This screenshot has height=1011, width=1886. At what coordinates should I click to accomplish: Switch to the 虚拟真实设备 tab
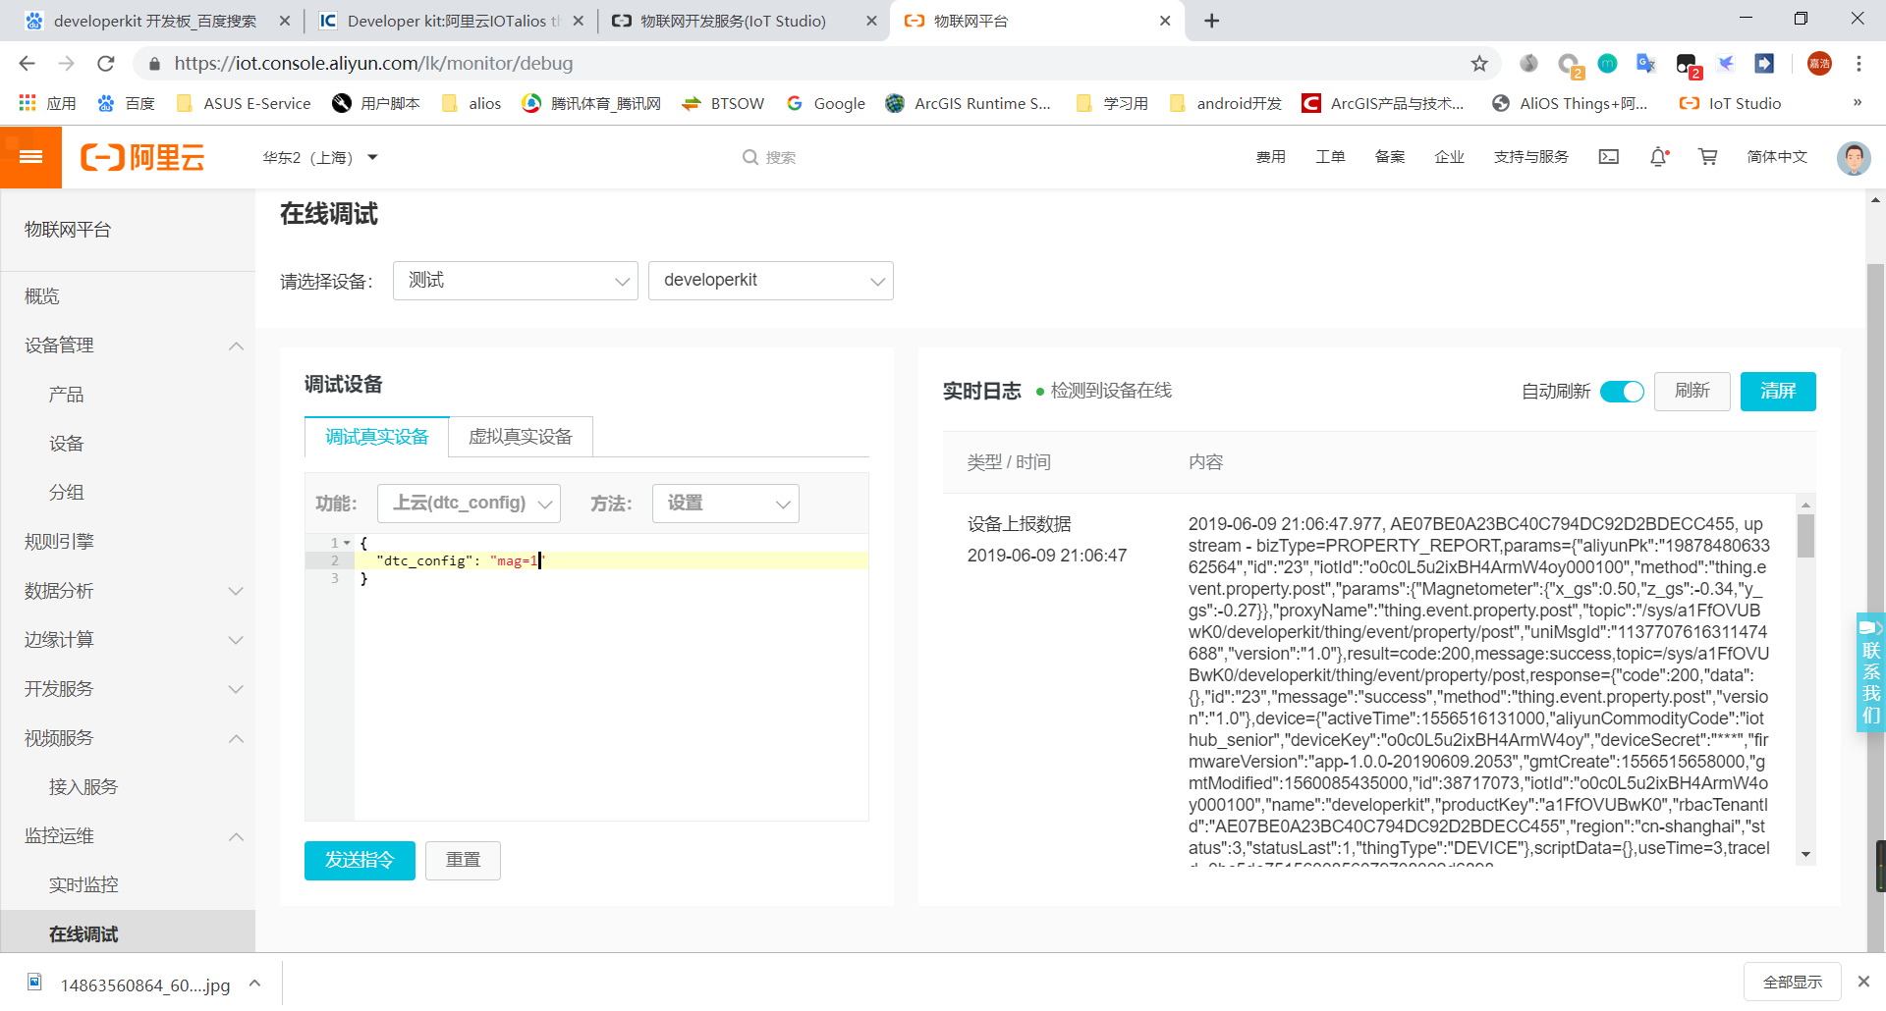(520, 436)
